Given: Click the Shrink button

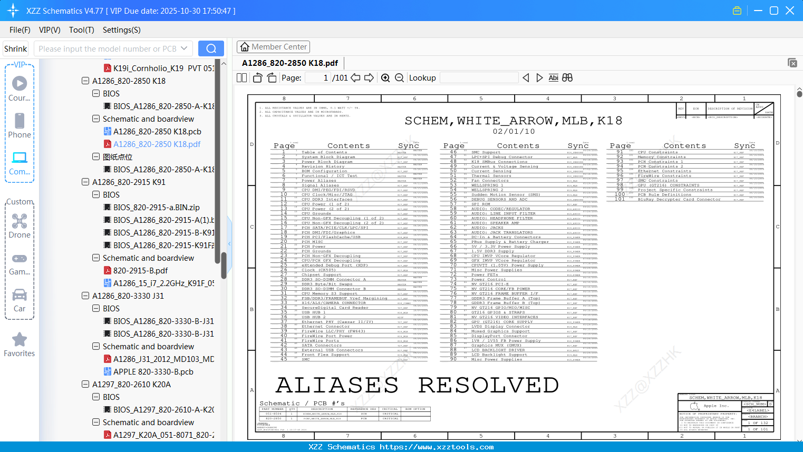Looking at the screenshot, I should (x=16, y=48).
